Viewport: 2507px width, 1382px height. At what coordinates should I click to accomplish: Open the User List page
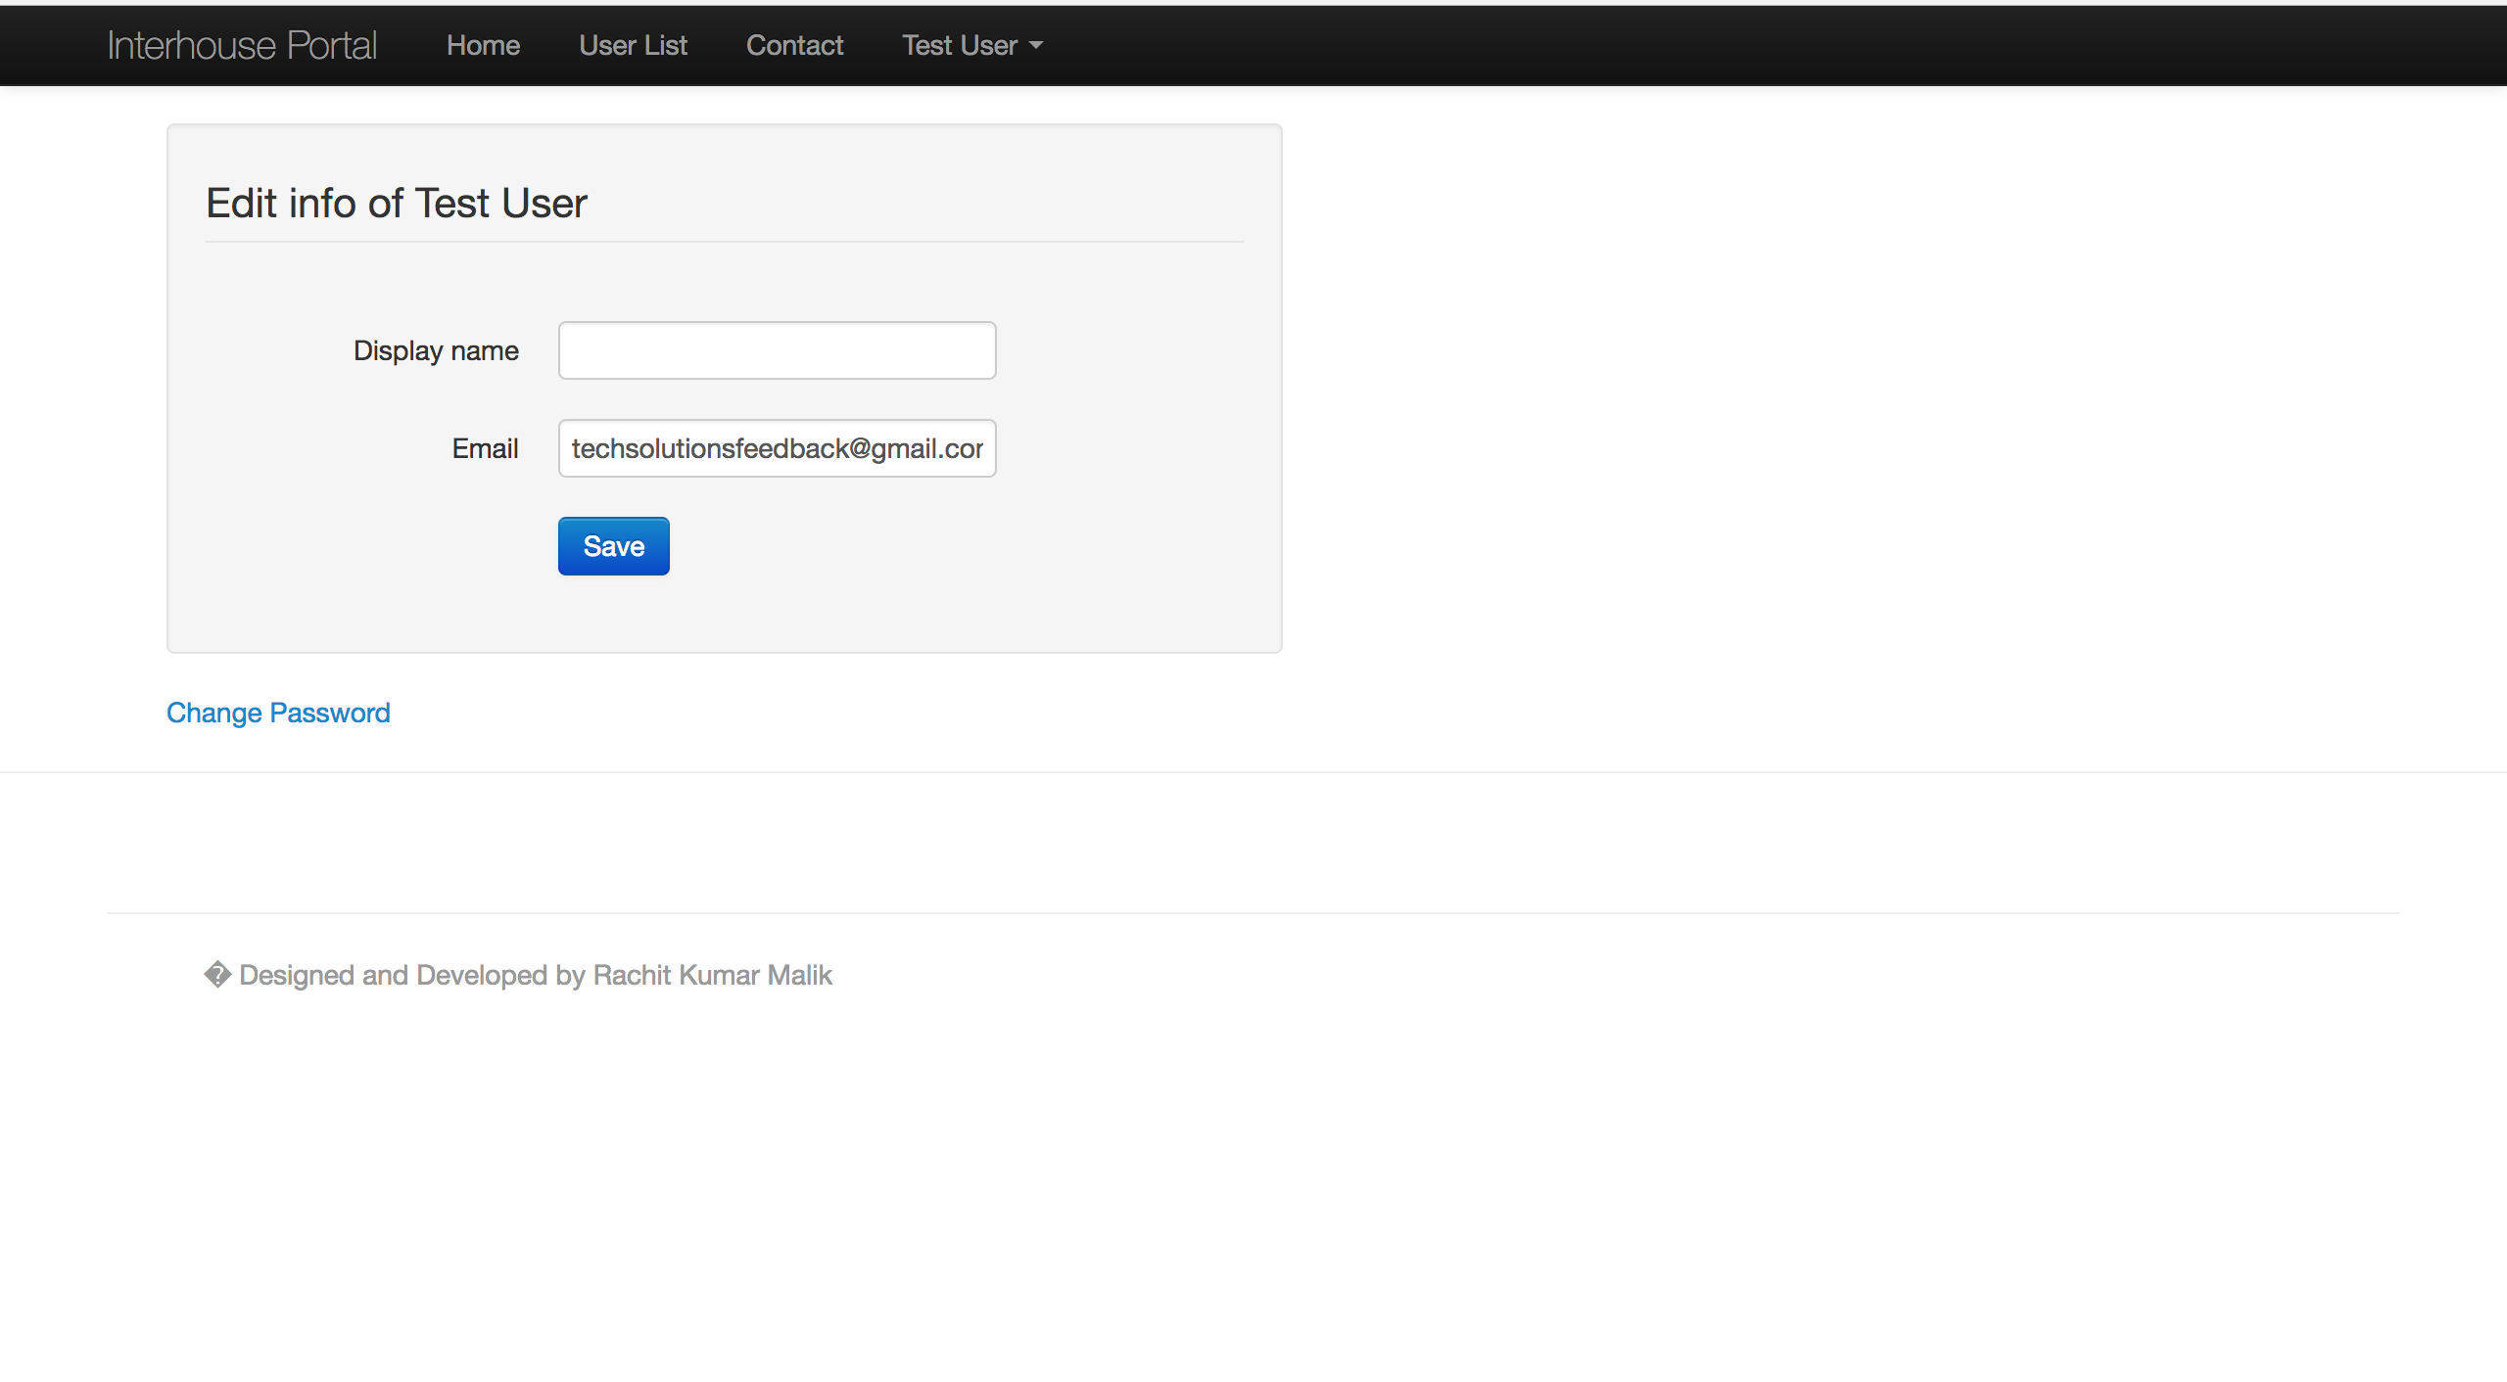click(633, 45)
